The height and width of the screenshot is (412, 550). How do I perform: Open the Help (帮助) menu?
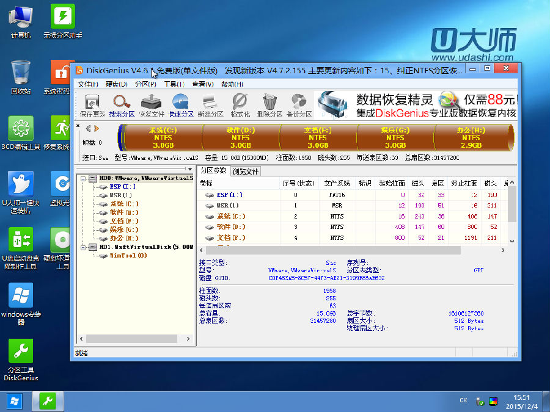(x=232, y=84)
